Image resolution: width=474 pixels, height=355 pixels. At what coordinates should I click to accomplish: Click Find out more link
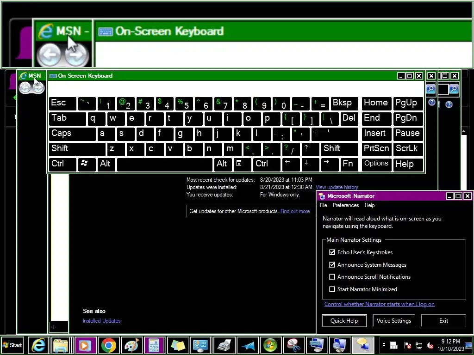tap(295, 211)
